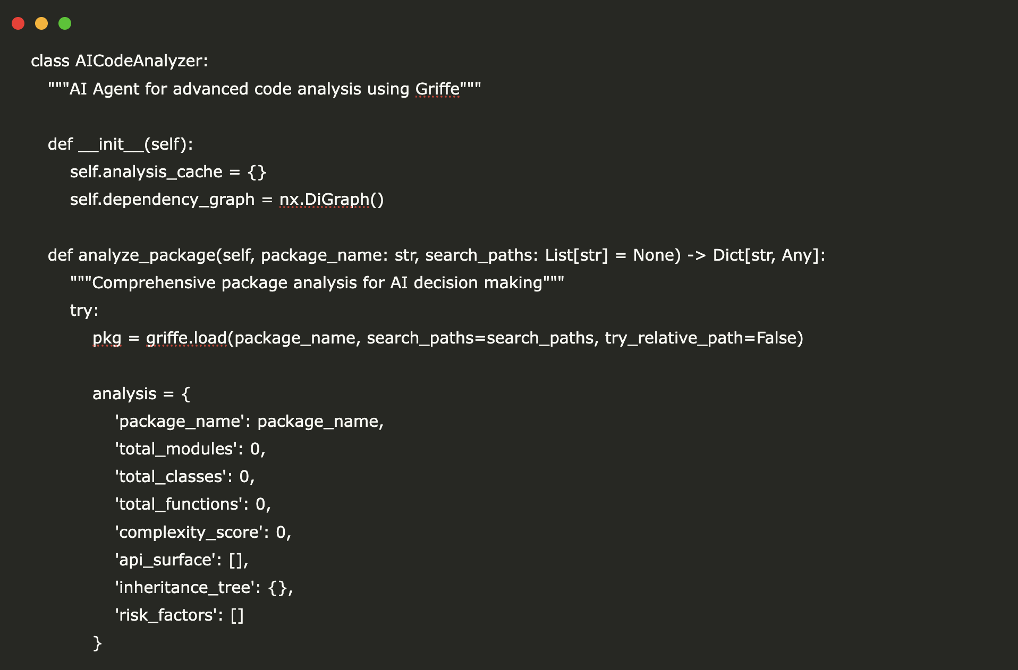1018x670 pixels.
Task: Click the __init__ method name
Action: click(x=111, y=144)
